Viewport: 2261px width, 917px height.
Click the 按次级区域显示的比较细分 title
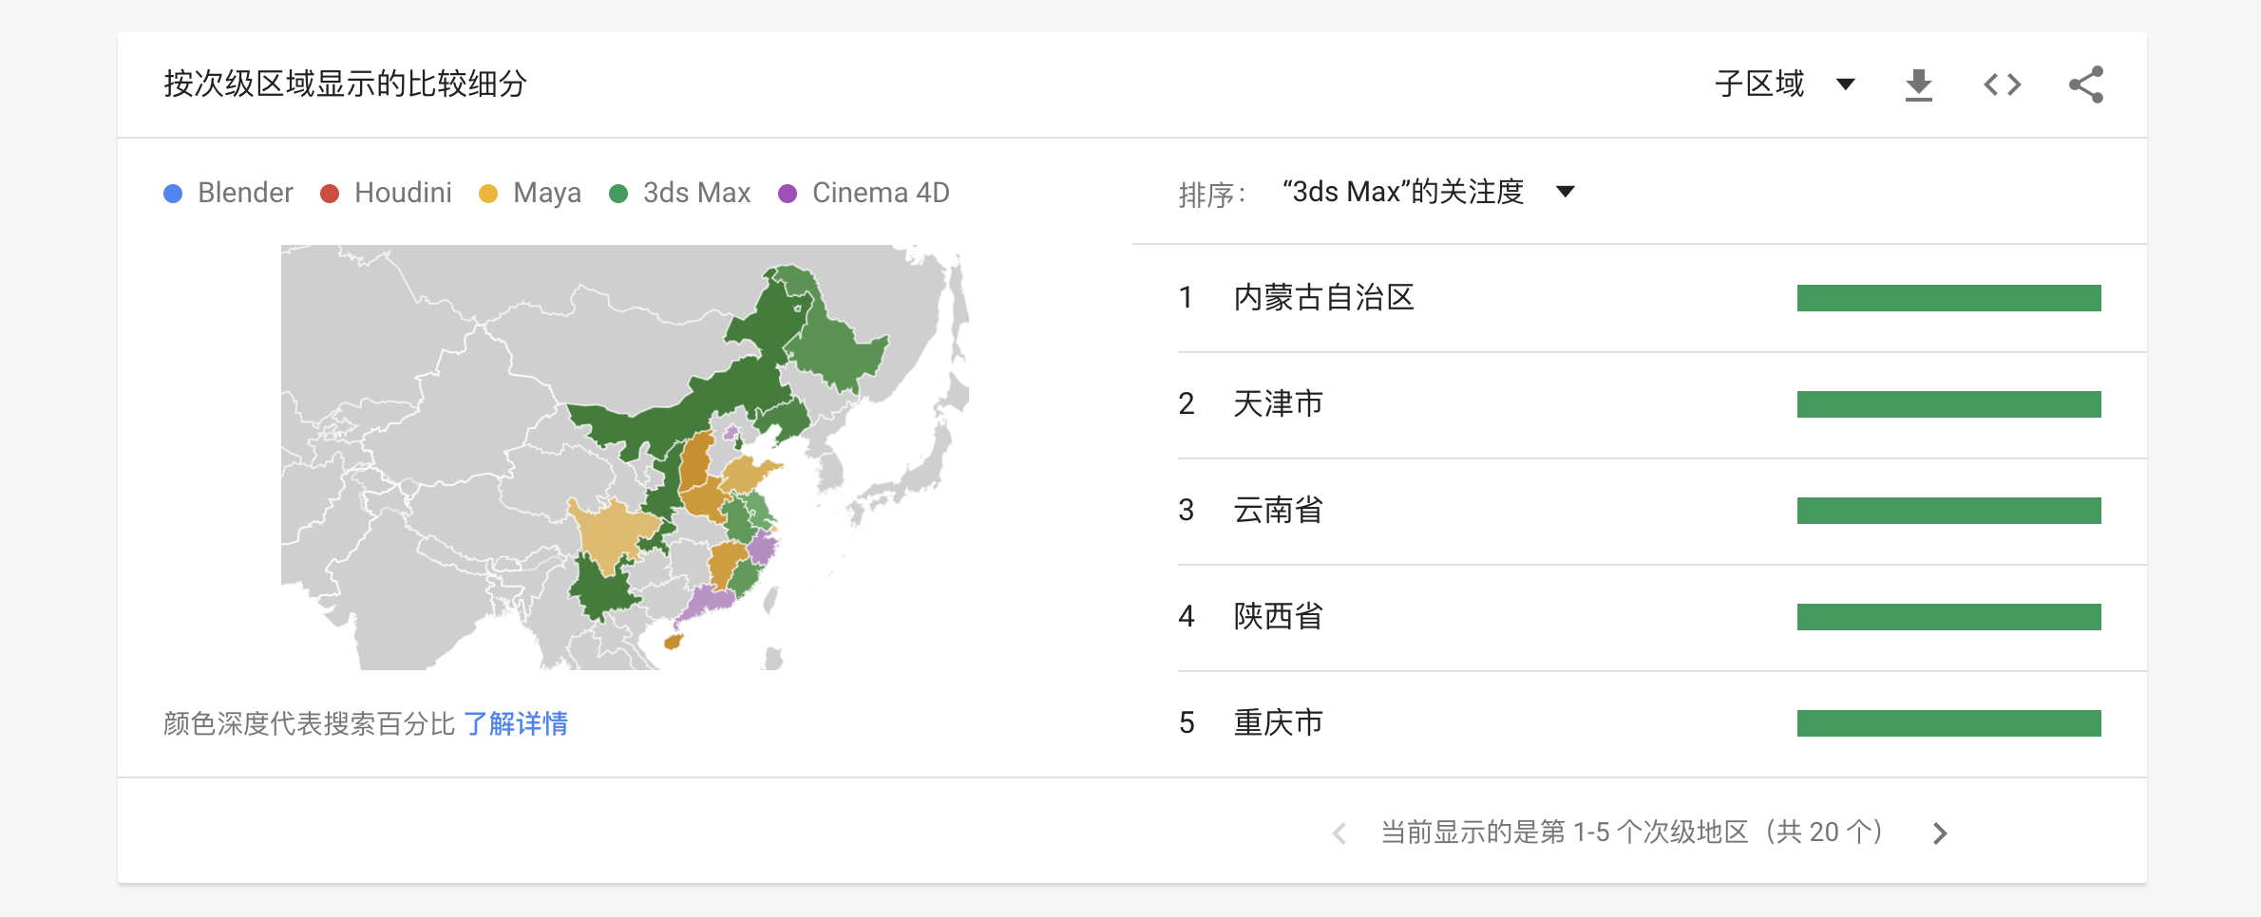(345, 84)
